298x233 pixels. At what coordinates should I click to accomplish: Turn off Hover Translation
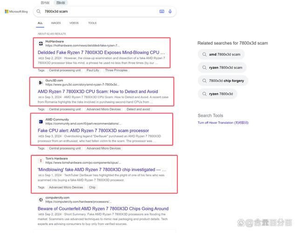[223, 123]
